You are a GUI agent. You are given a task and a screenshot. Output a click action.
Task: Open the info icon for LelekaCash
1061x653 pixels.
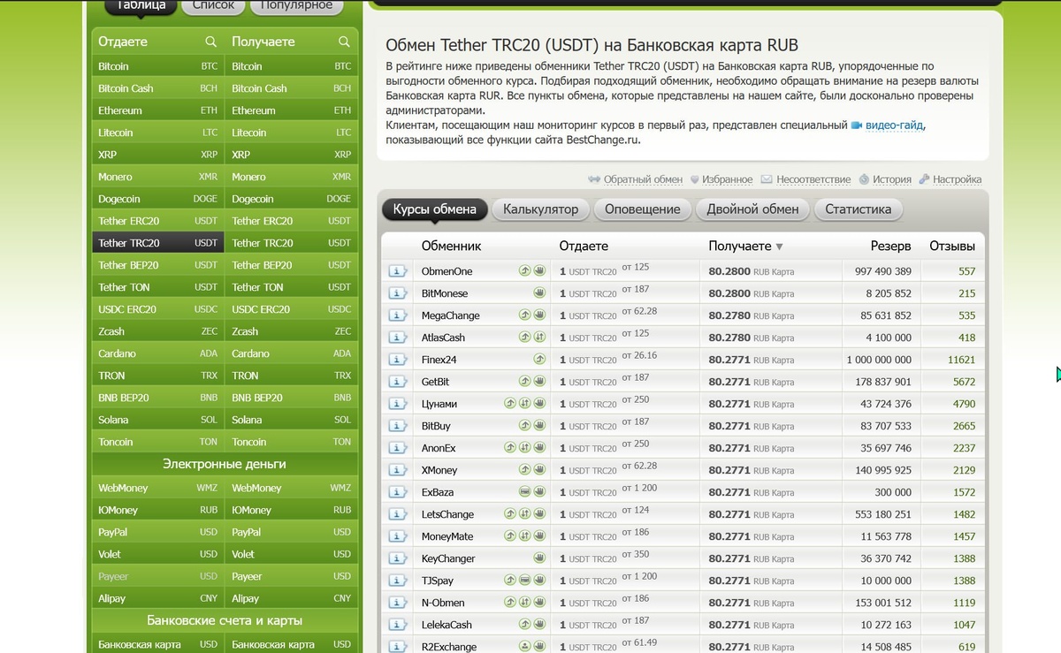click(x=397, y=625)
